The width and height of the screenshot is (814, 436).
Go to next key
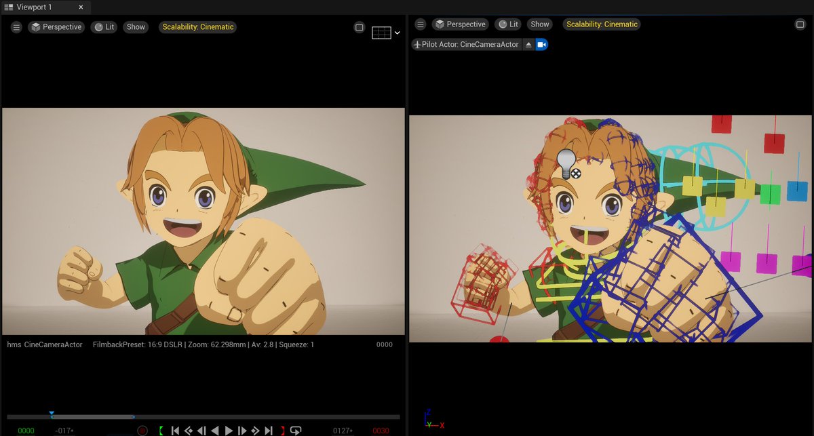[x=255, y=431]
